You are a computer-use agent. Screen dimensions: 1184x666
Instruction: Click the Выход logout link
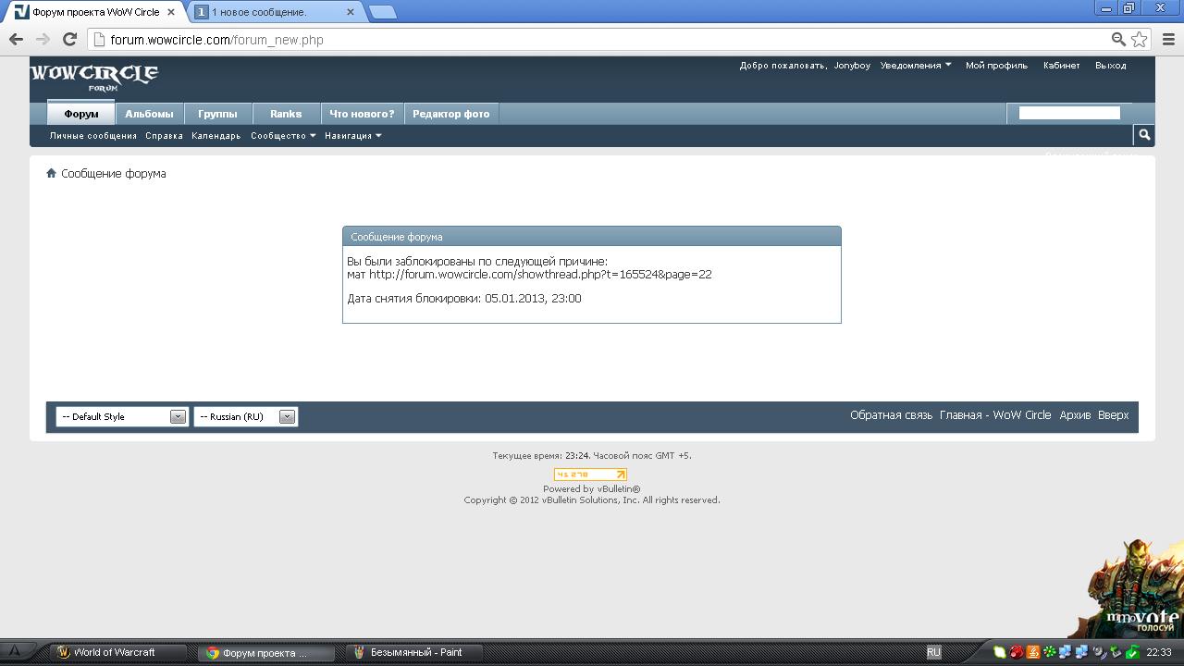(x=1110, y=66)
